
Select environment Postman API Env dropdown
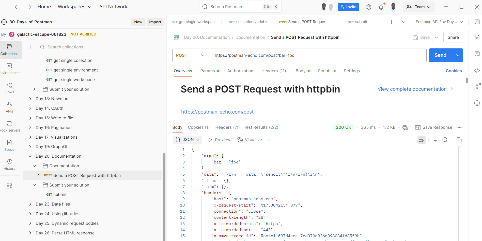point(439,22)
